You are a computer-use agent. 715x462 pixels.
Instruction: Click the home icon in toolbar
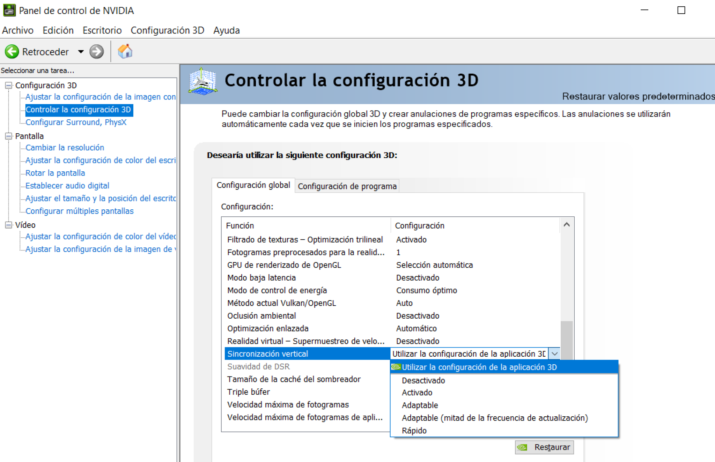(125, 52)
